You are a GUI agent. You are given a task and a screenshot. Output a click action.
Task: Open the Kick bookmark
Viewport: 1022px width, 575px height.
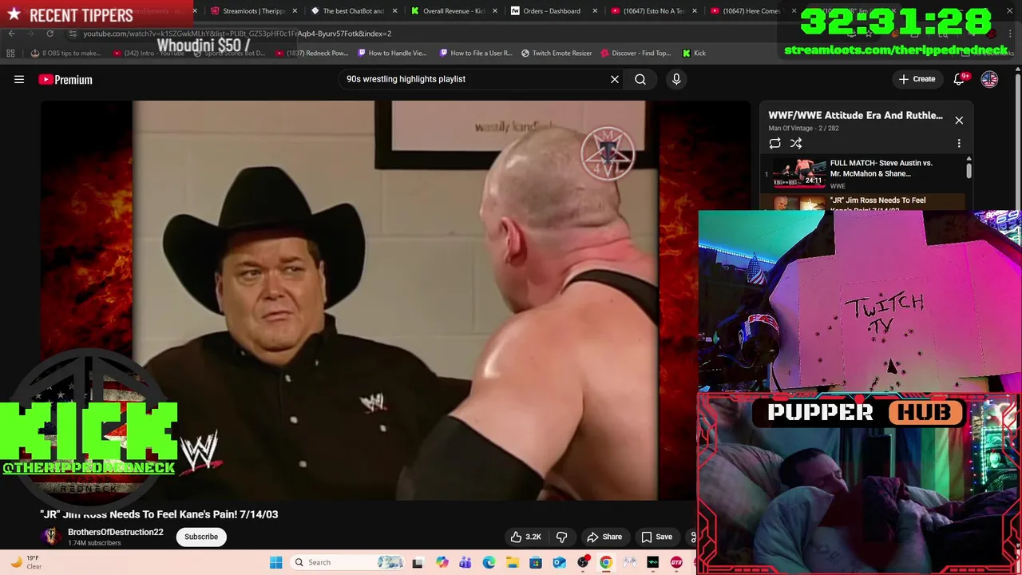pos(694,53)
